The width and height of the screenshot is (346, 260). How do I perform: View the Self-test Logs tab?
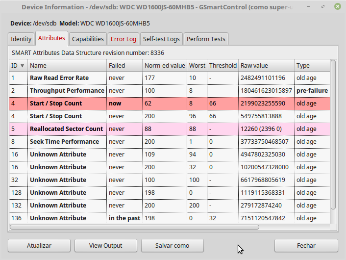tap(161, 39)
